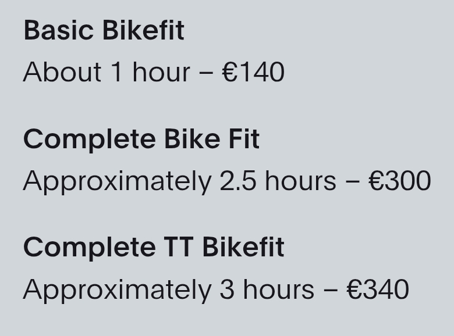Click the "2.5 hours" duration text
The height and width of the screenshot is (336, 454).
click(x=278, y=181)
